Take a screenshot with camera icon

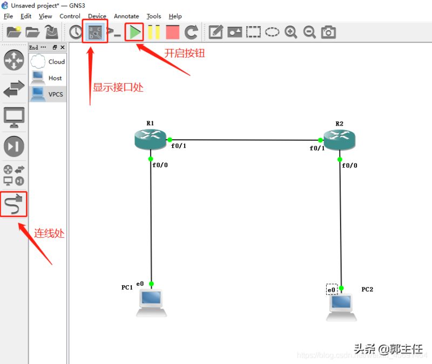[x=328, y=32]
